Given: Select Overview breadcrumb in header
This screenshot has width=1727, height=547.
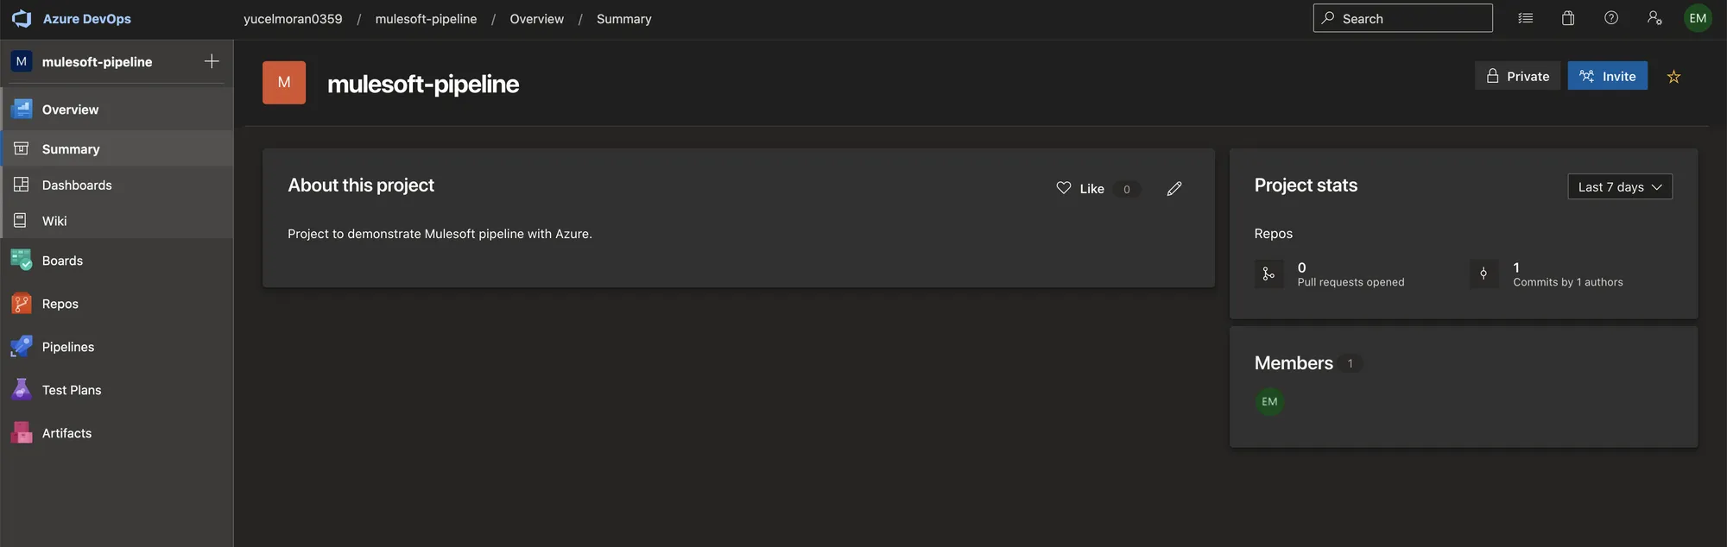Looking at the screenshot, I should pyautogui.click(x=536, y=19).
